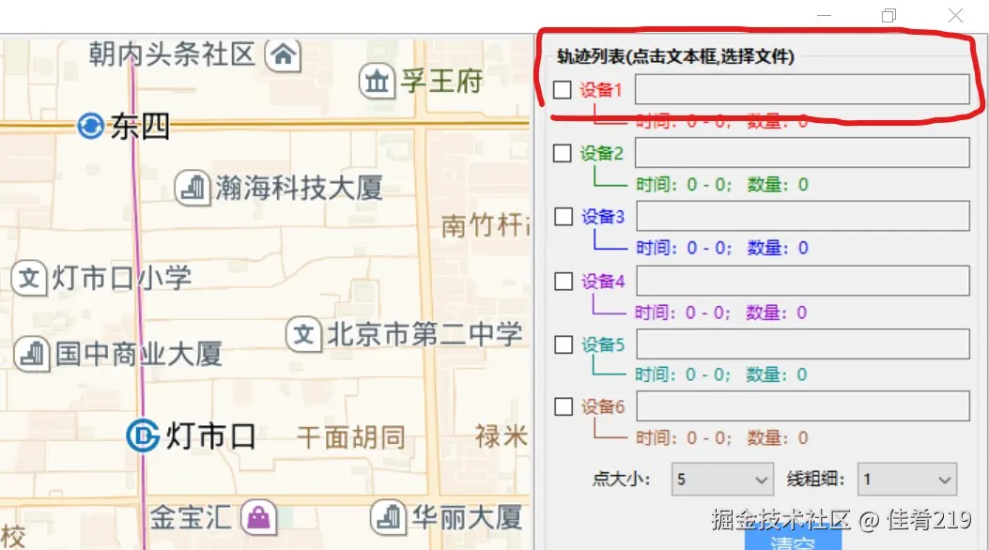Click the 东四 subway station icon
The height and width of the screenshot is (550, 989).
[88, 127]
